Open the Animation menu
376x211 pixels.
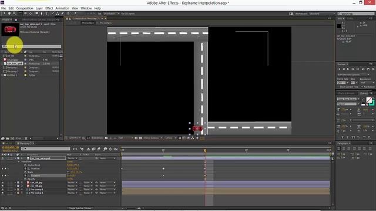[62, 8]
